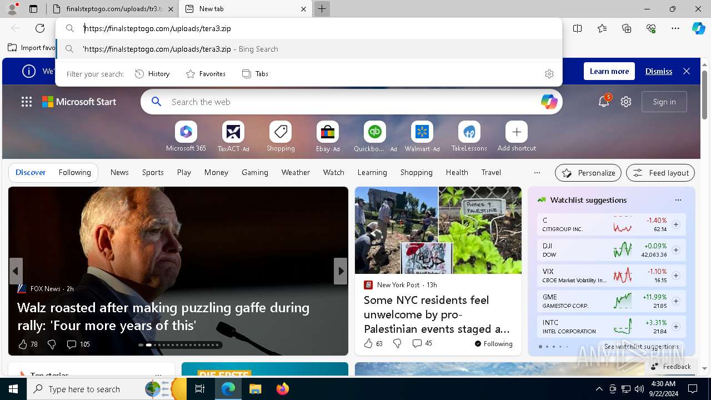This screenshot has height=400, width=711.
Task: Switch to the finalsteptogo.com tab
Action: (x=113, y=9)
